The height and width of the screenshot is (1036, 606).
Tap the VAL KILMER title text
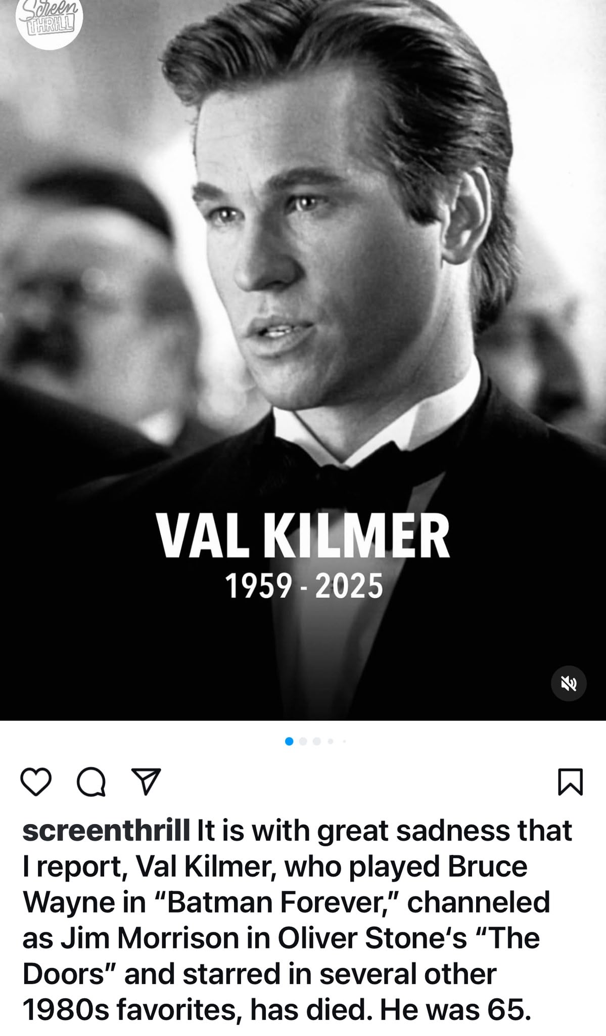coord(303,535)
